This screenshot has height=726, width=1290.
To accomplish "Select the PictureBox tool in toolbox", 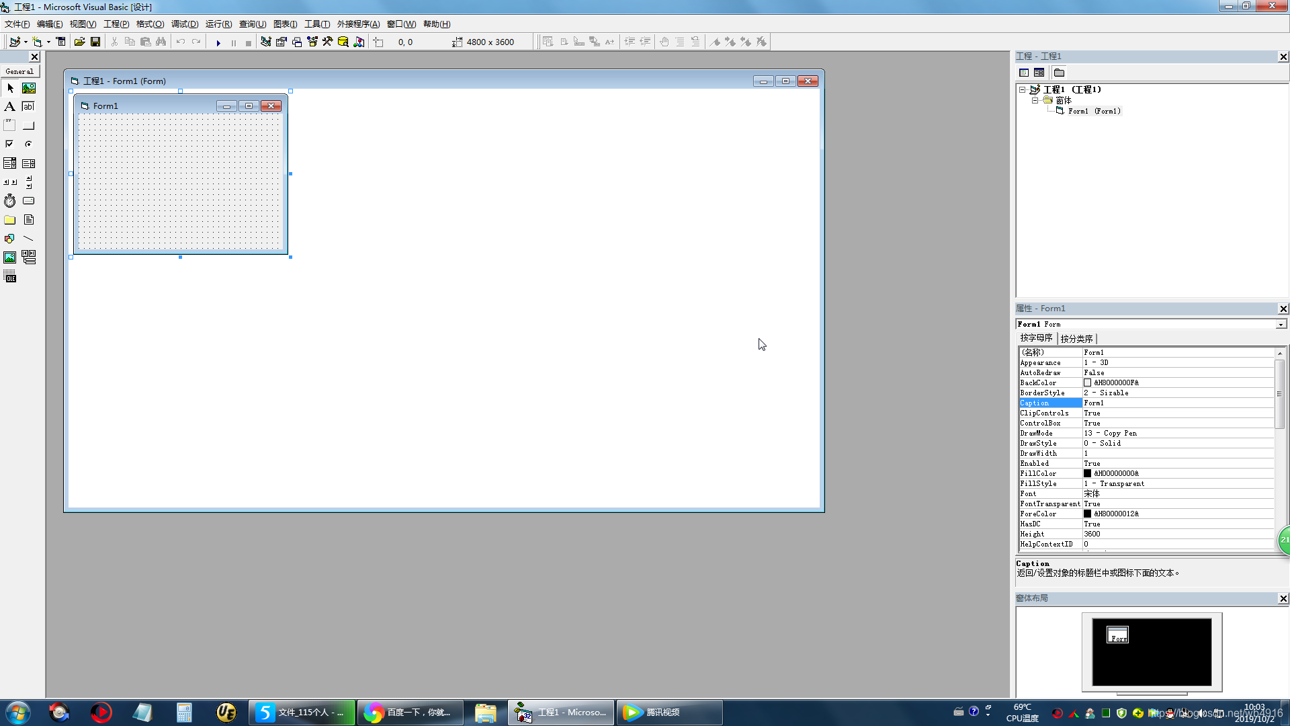I will coord(29,88).
